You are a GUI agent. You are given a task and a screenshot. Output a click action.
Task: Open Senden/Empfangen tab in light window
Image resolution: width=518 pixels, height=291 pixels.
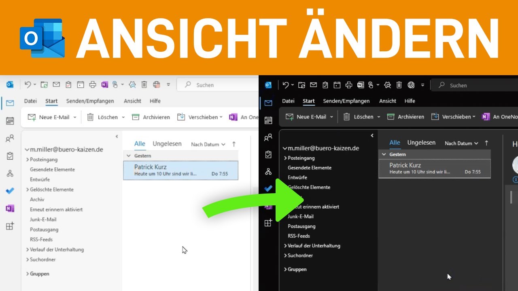(90, 101)
